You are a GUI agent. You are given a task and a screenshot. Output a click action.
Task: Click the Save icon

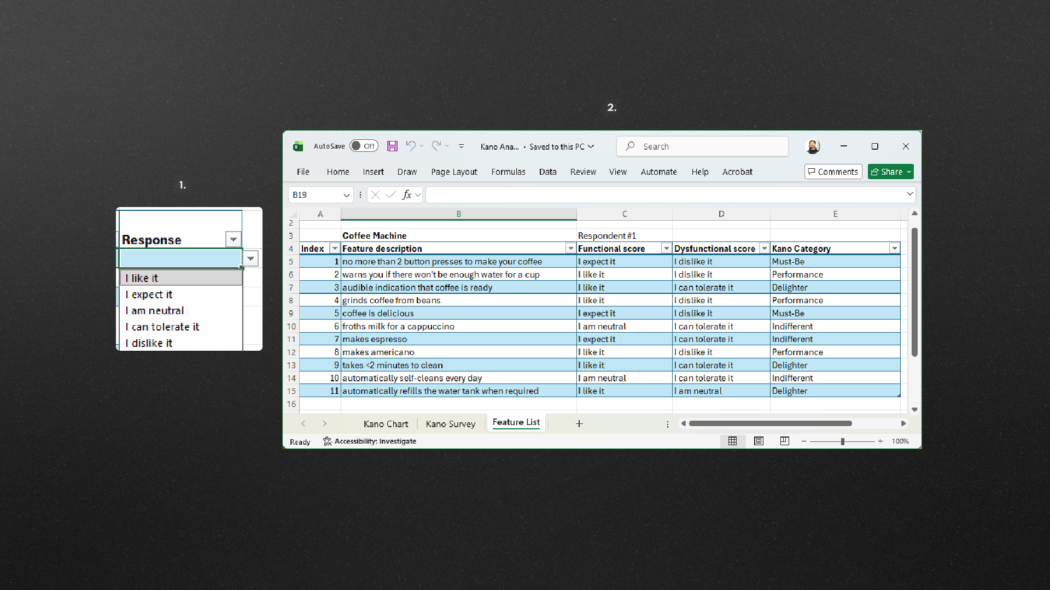click(392, 146)
